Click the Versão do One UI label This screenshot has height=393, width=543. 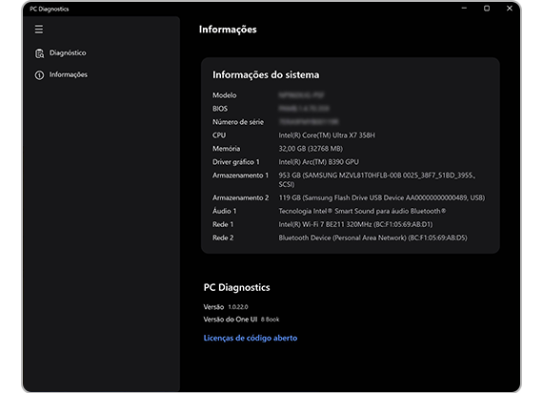(x=231, y=320)
